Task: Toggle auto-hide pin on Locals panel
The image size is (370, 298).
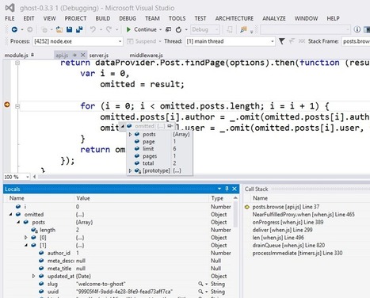Action: (x=227, y=189)
